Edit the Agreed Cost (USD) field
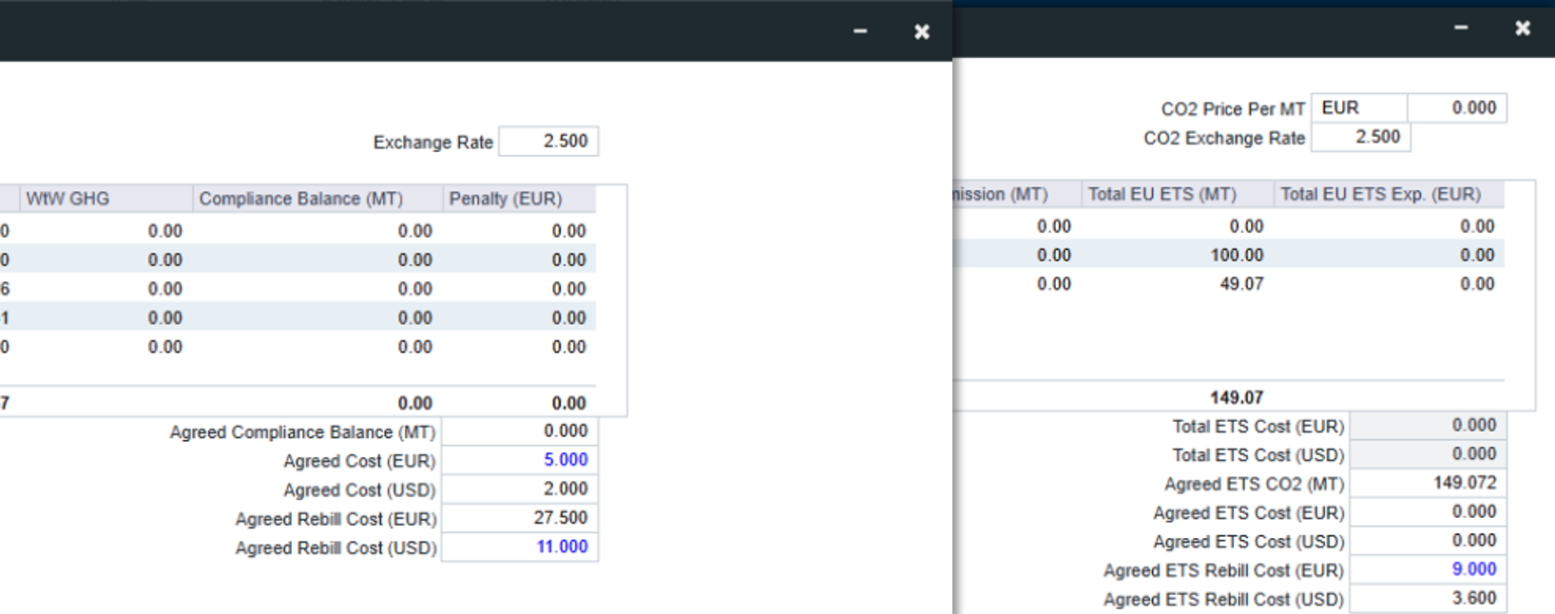Image resolution: width=1555 pixels, height=614 pixels. 520,489
